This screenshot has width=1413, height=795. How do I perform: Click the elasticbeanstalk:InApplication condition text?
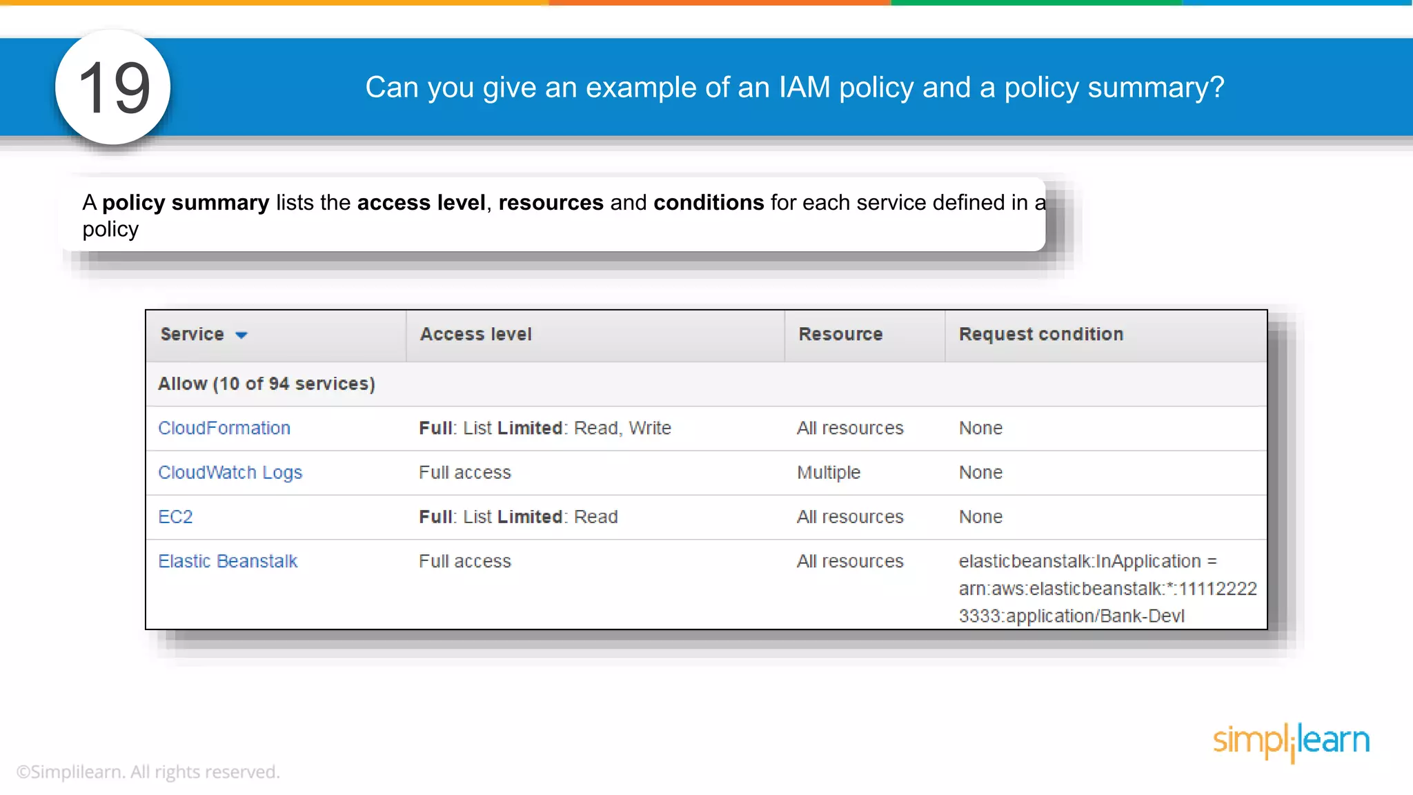point(1107,588)
